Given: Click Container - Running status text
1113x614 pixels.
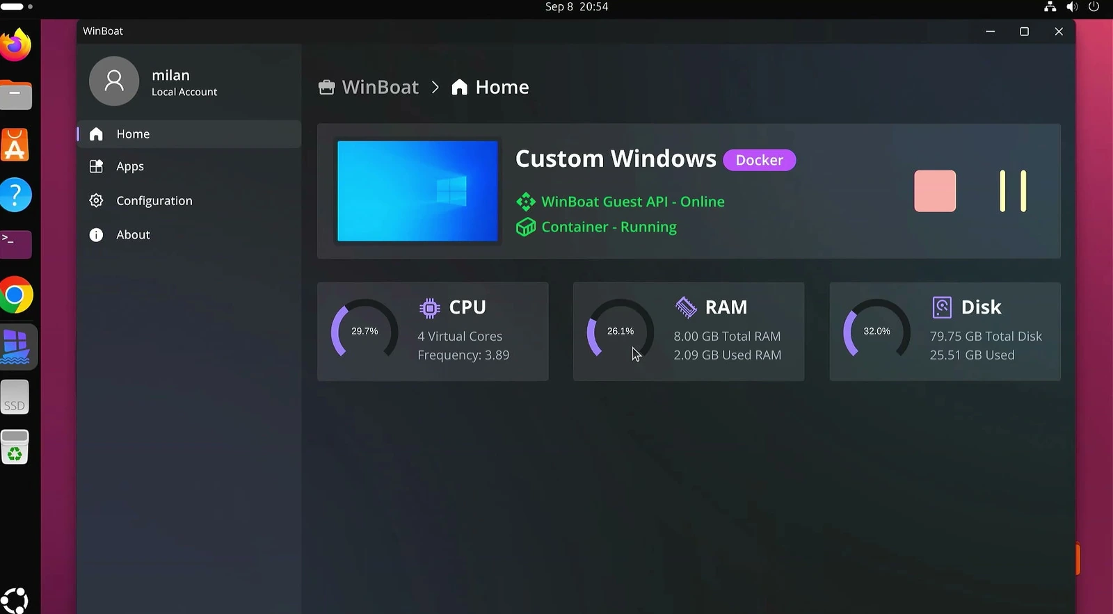Looking at the screenshot, I should [x=609, y=227].
